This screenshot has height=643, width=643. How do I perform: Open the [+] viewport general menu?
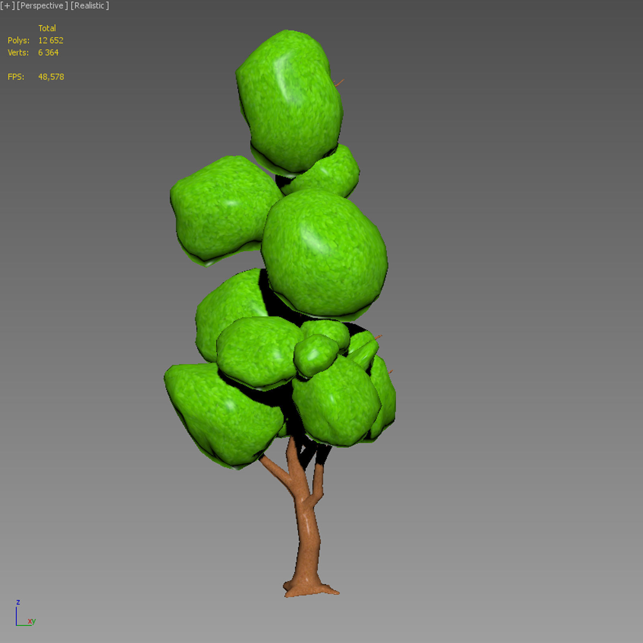coord(8,6)
